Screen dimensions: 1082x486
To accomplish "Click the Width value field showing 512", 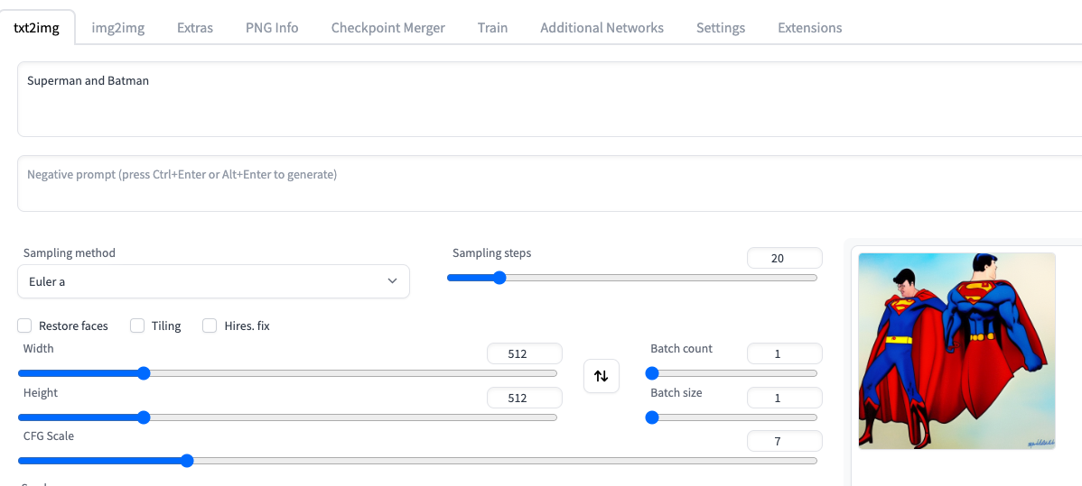I will [x=525, y=354].
